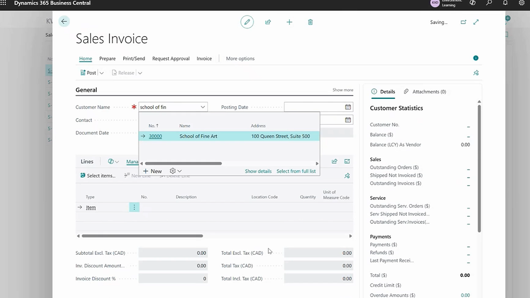The width and height of the screenshot is (530, 298).
Task: Click the user avatar in the top bar
Action: pyautogui.click(x=435, y=3)
